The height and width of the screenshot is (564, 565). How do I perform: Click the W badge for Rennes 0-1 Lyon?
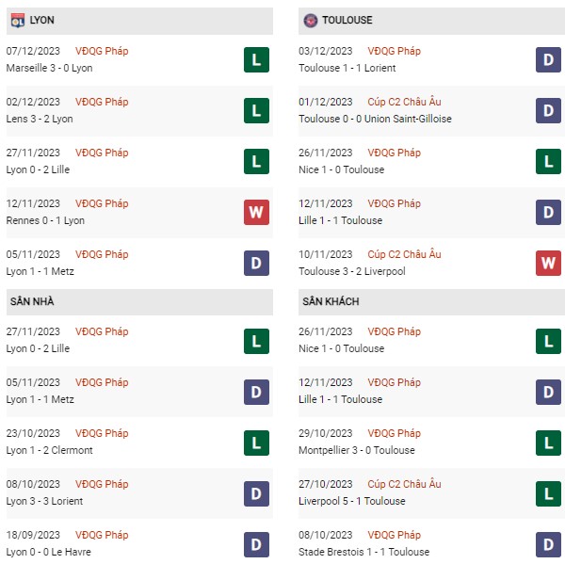coord(256,212)
